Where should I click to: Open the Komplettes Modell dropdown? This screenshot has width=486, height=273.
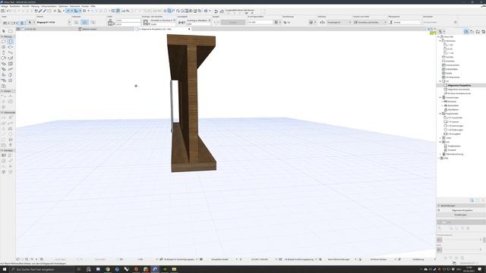click(236, 259)
